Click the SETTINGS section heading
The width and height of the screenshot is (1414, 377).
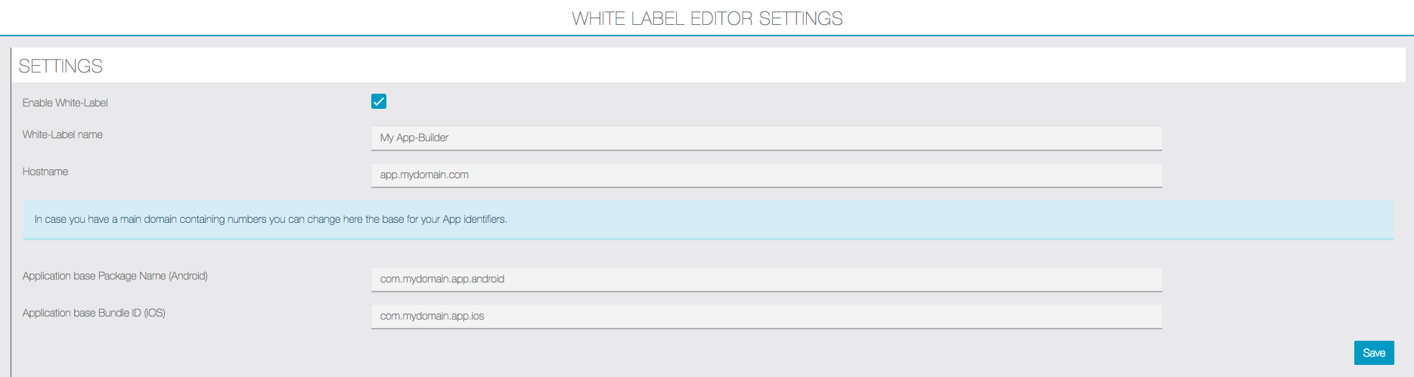60,66
